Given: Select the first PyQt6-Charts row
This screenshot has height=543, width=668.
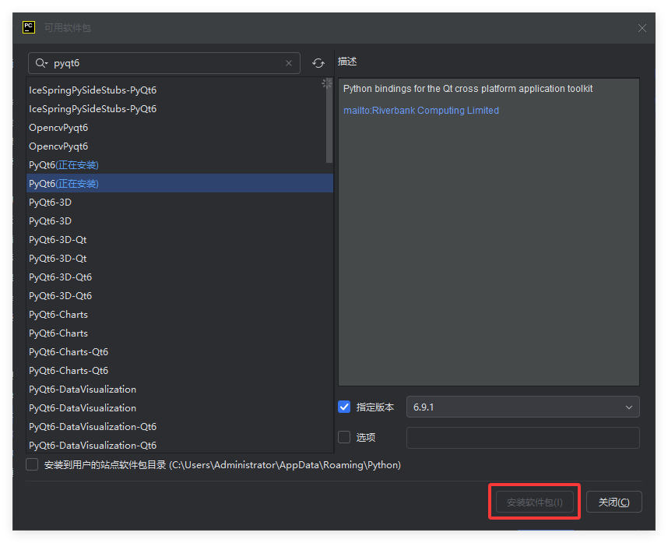Looking at the screenshot, I should point(180,315).
